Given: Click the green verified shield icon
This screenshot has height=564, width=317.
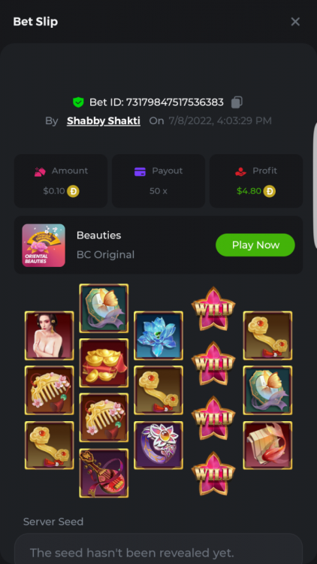Looking at the screenshot, I should [78, 102].
